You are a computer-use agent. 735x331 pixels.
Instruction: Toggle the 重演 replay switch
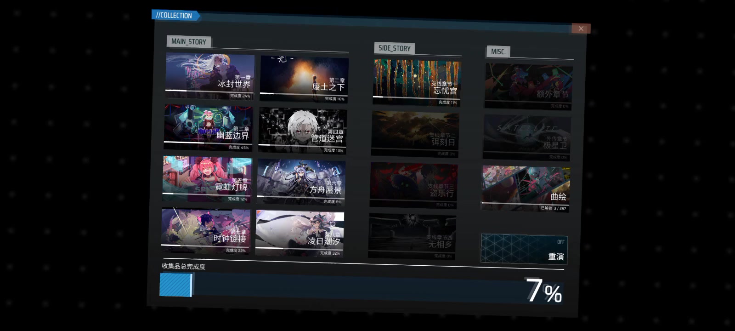[x=524, y=249]
